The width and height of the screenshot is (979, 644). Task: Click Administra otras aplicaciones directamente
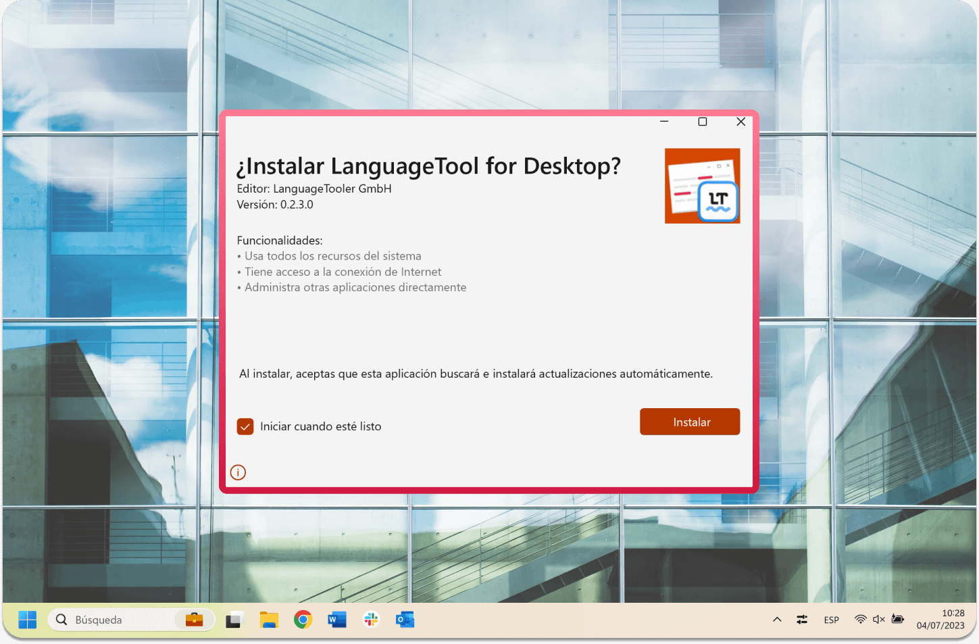(355, 287)
